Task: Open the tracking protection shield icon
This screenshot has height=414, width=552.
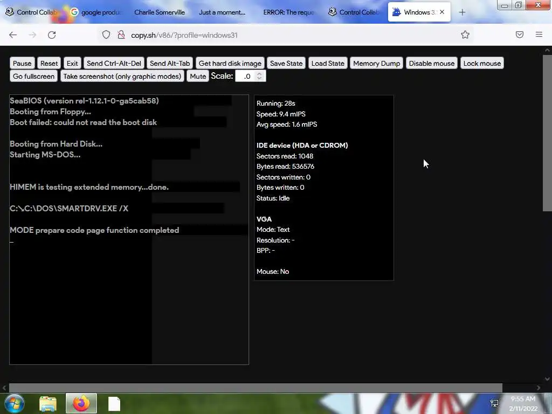Action: click(106, 35)
